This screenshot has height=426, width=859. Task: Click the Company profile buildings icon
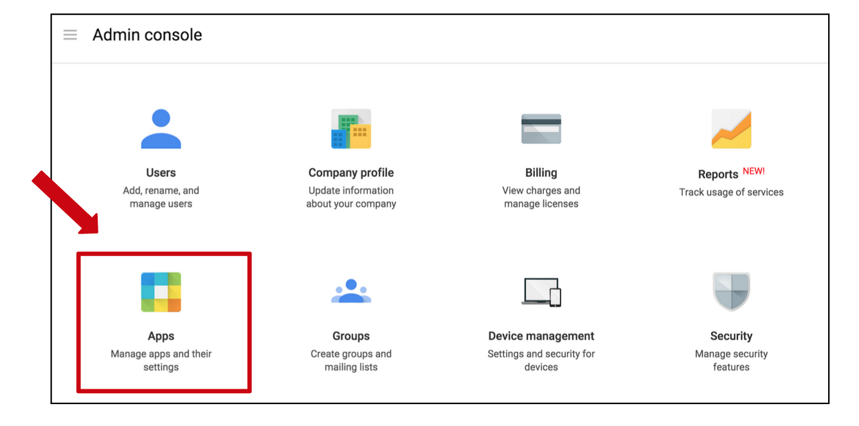(x=351, y=129)
